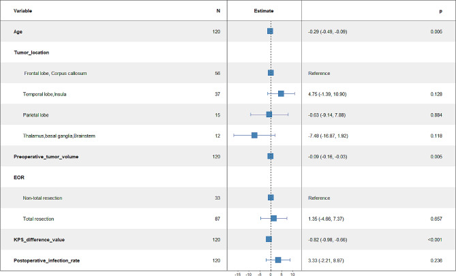Click the p column header
The height and width of the screenshot is (276, 456).
[440, 11]
